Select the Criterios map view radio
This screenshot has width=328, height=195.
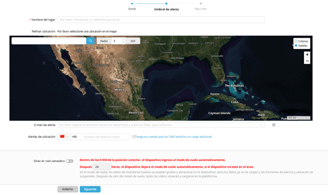point(296,42)
